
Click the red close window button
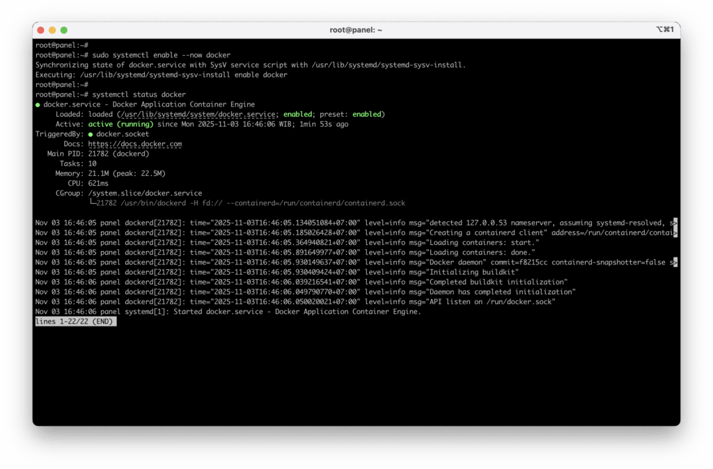[40, 30]
